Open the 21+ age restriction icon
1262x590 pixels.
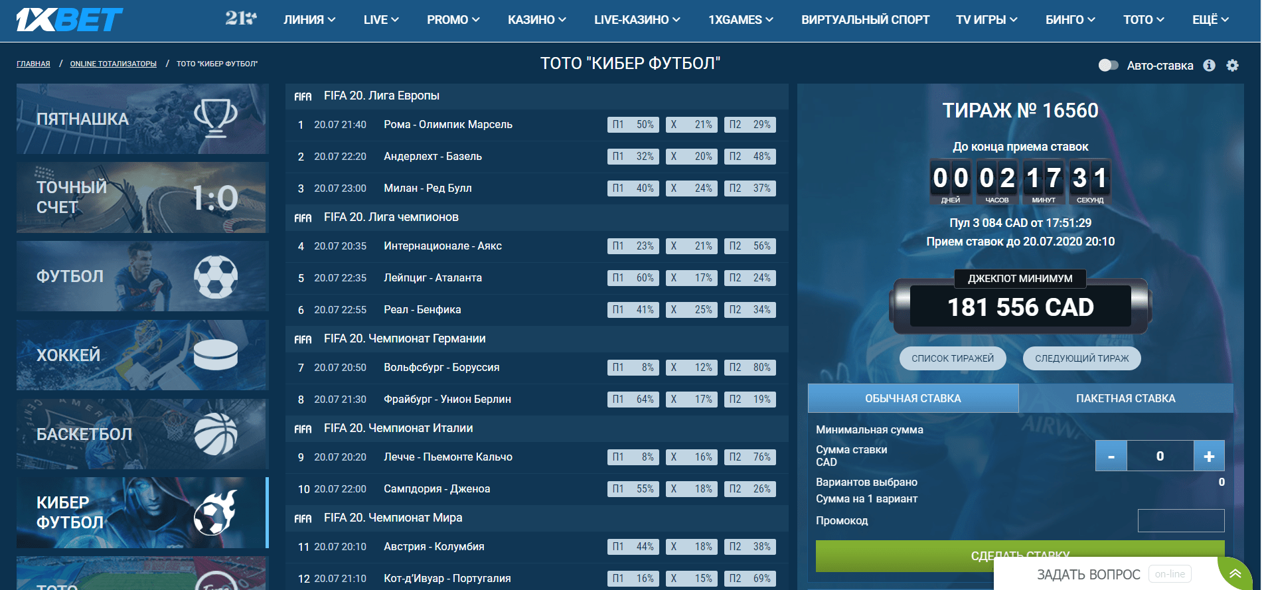240,19
